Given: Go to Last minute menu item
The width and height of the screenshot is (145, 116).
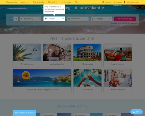Looking at the screenshot, I should click(x=66, y=2).
